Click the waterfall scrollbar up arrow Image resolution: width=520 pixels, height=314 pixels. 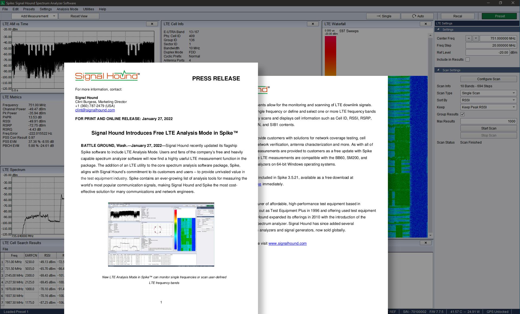(x=430, y=35)
